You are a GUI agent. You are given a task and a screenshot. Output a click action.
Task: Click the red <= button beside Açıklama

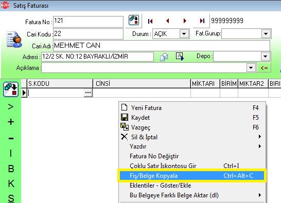tap(264, 68)
